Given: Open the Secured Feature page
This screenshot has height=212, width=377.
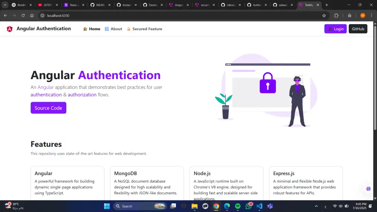Looking at the screenshot, I should tap(144, 29).
